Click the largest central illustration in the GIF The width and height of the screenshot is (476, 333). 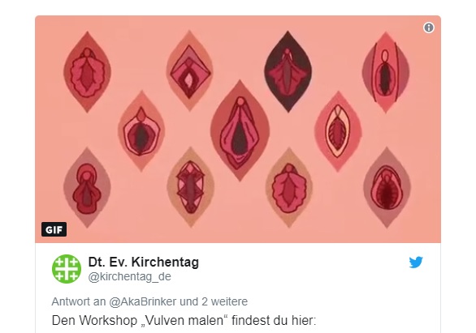(240, 130)
